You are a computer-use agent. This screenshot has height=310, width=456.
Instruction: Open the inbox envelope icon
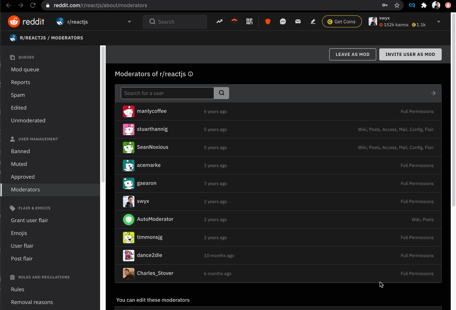(298, 22)
